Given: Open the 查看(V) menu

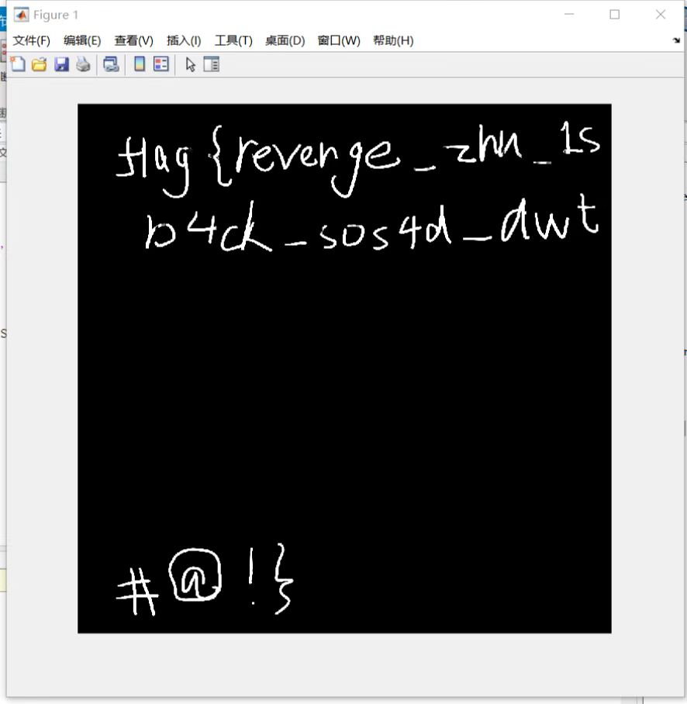Looking at the screenshot, I should [134, 41].
